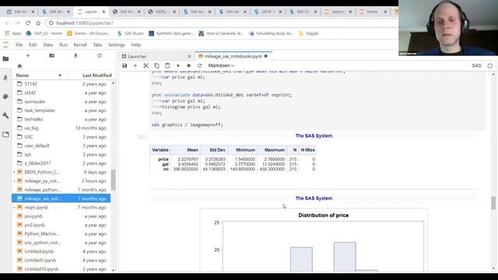Select the Untitled10.ipynb file

(x=61, y=269)
